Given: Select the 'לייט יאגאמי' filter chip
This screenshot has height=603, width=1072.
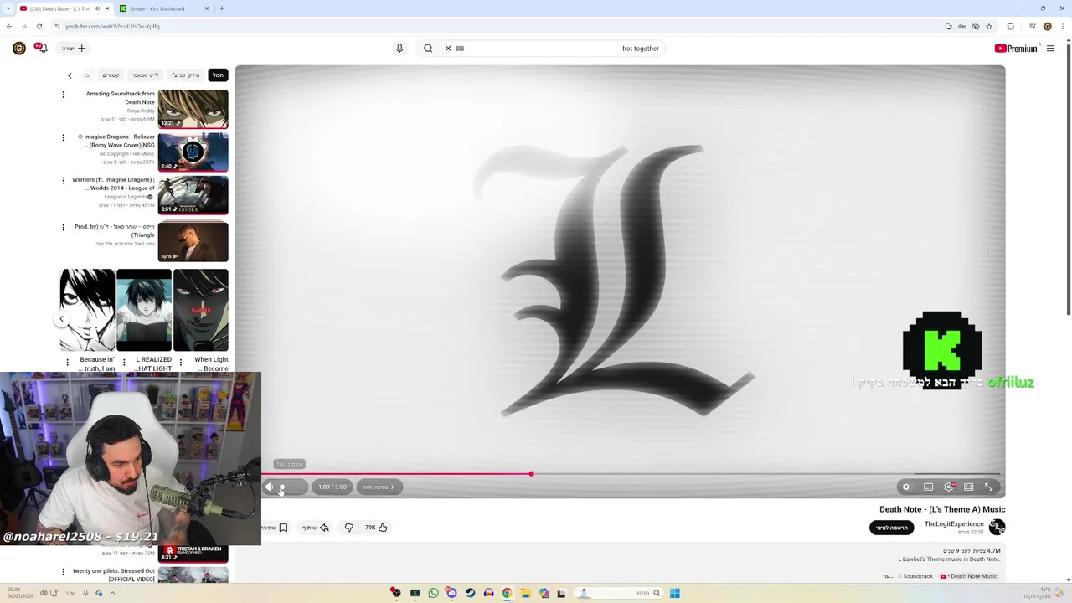Looking at the screenshot, I should 145,75.
